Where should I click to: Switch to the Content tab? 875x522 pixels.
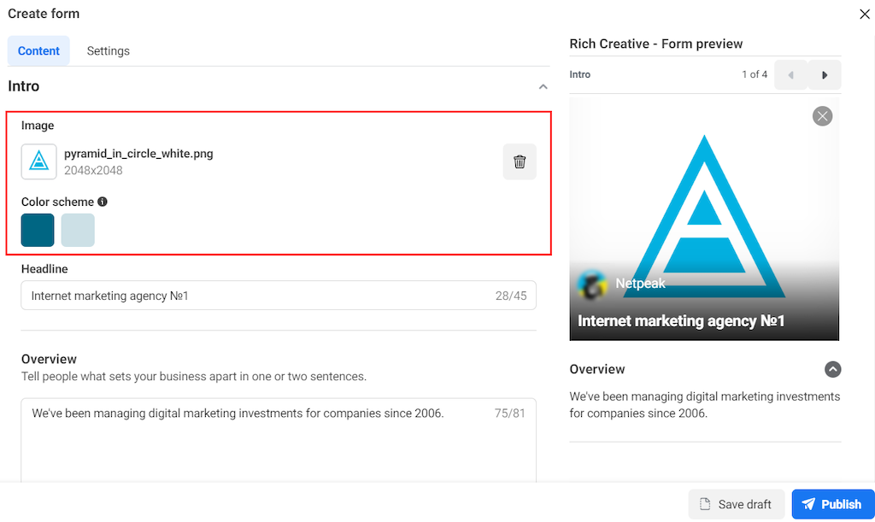[38, 50]
